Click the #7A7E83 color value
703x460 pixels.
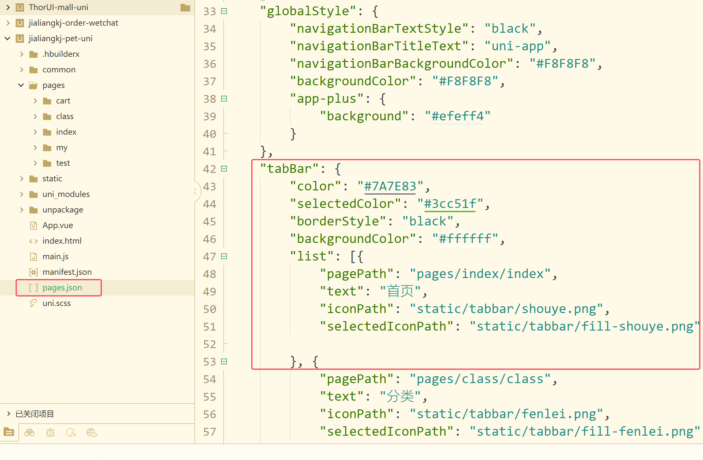coord(390,186)
